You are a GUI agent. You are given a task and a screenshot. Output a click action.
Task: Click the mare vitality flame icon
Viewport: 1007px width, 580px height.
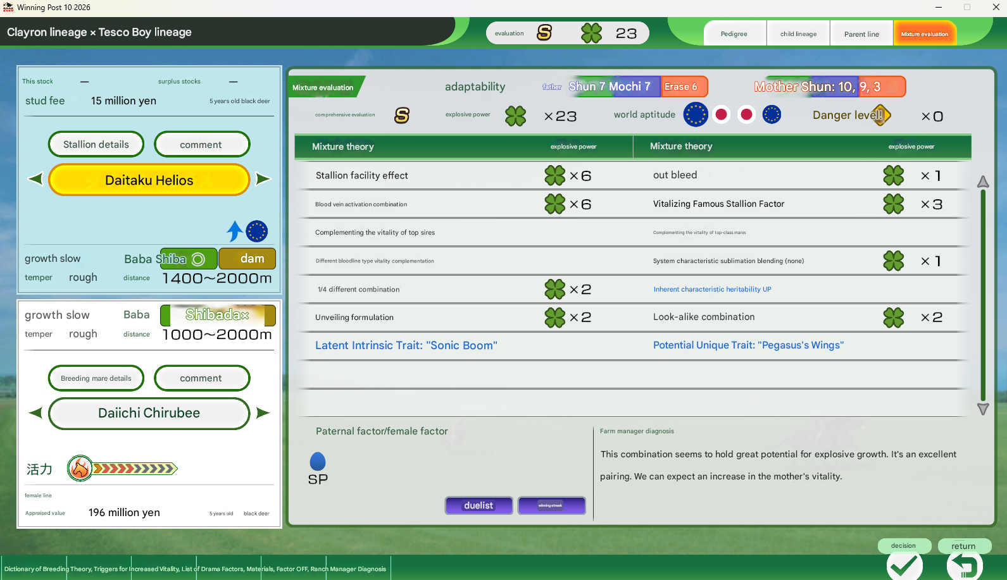80,469
